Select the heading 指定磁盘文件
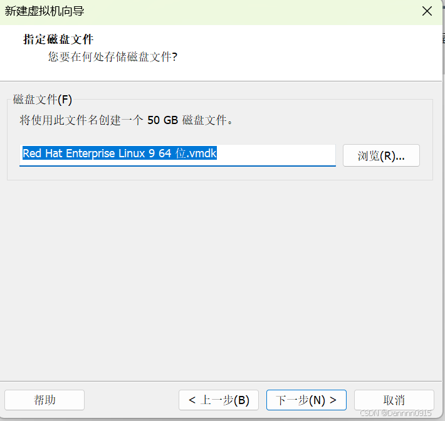 (58, 39)
